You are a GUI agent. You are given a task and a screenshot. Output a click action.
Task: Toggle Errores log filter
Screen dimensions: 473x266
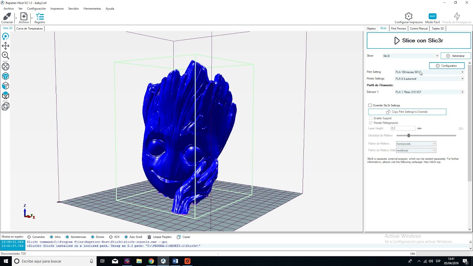92,237
